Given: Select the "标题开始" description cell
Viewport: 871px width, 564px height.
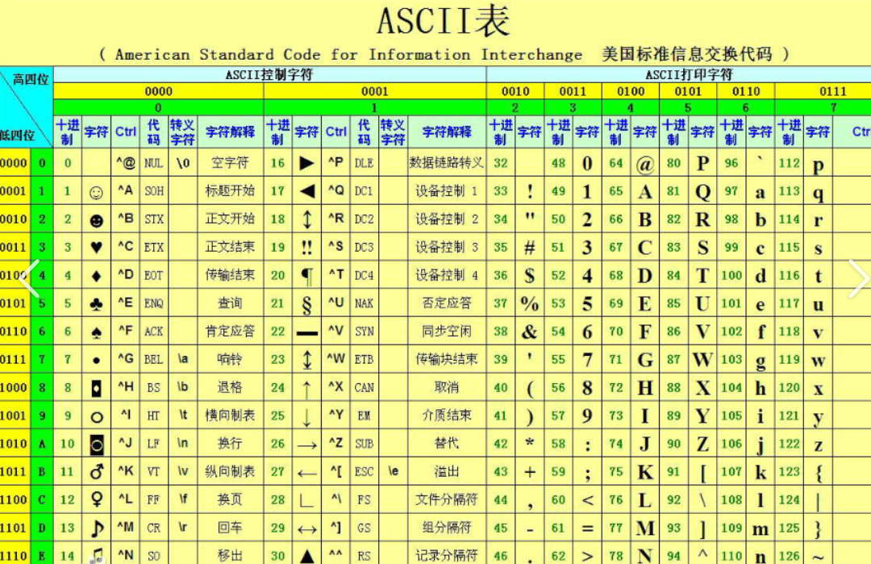Looking at the screenshot, I should coord(230,190).
